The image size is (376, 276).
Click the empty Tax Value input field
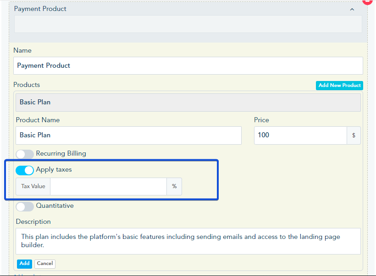(x=108, y=186)
